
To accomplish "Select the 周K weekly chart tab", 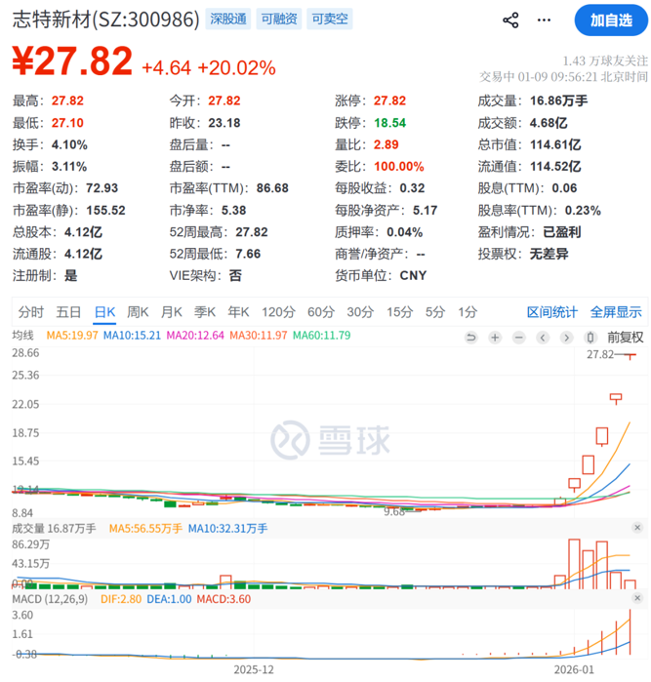I will (x=138, y=312).
